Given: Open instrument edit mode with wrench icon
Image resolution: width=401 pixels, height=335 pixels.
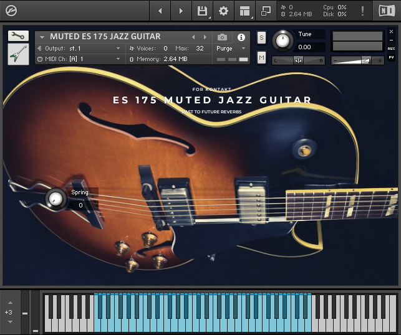Looking at the screenshot, I should pos(18,35).
